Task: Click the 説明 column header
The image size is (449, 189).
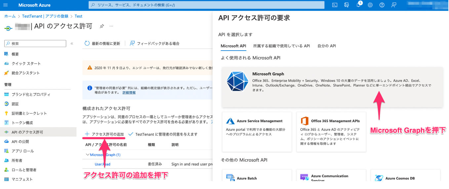Action: click(175, 145)
